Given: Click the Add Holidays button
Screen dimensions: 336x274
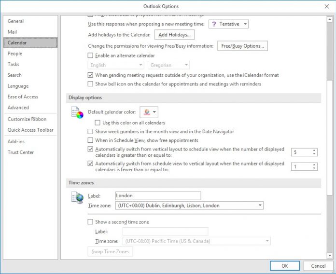Looking at the screenshot, I should pos(174,35).
